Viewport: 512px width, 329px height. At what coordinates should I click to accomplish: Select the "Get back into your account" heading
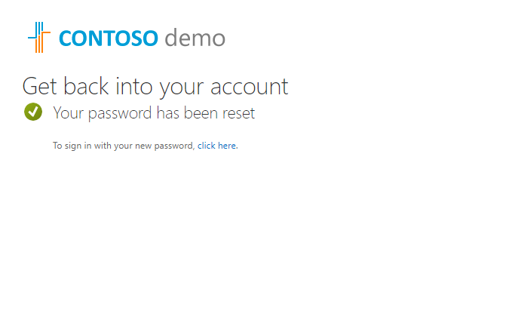pos(155,87)
